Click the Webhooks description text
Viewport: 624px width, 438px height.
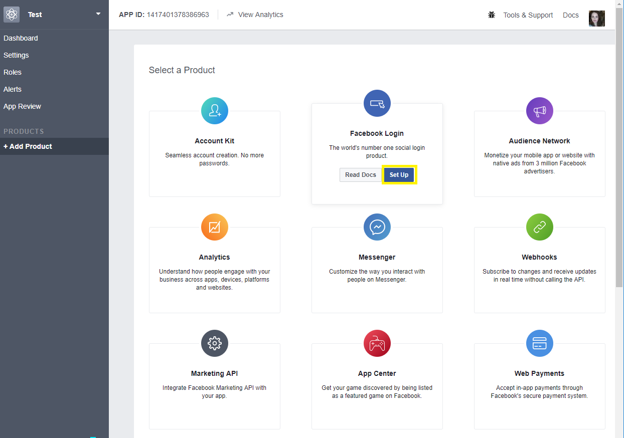click(x=540, y=276)
